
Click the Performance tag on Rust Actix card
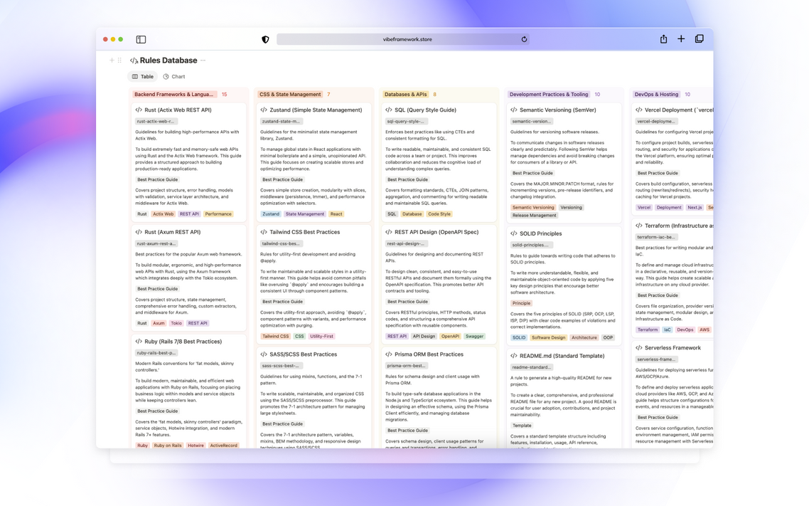pyautogui.click(x=218, y=214)
